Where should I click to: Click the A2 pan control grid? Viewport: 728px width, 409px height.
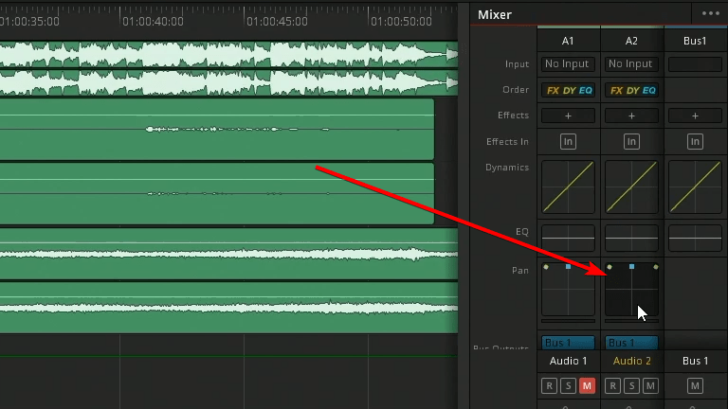tap(631, 290)
